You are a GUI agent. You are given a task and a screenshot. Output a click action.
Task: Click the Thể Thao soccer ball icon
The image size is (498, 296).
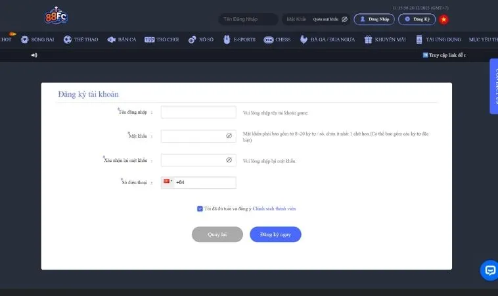pyautogui.click(x=67, y=39)
